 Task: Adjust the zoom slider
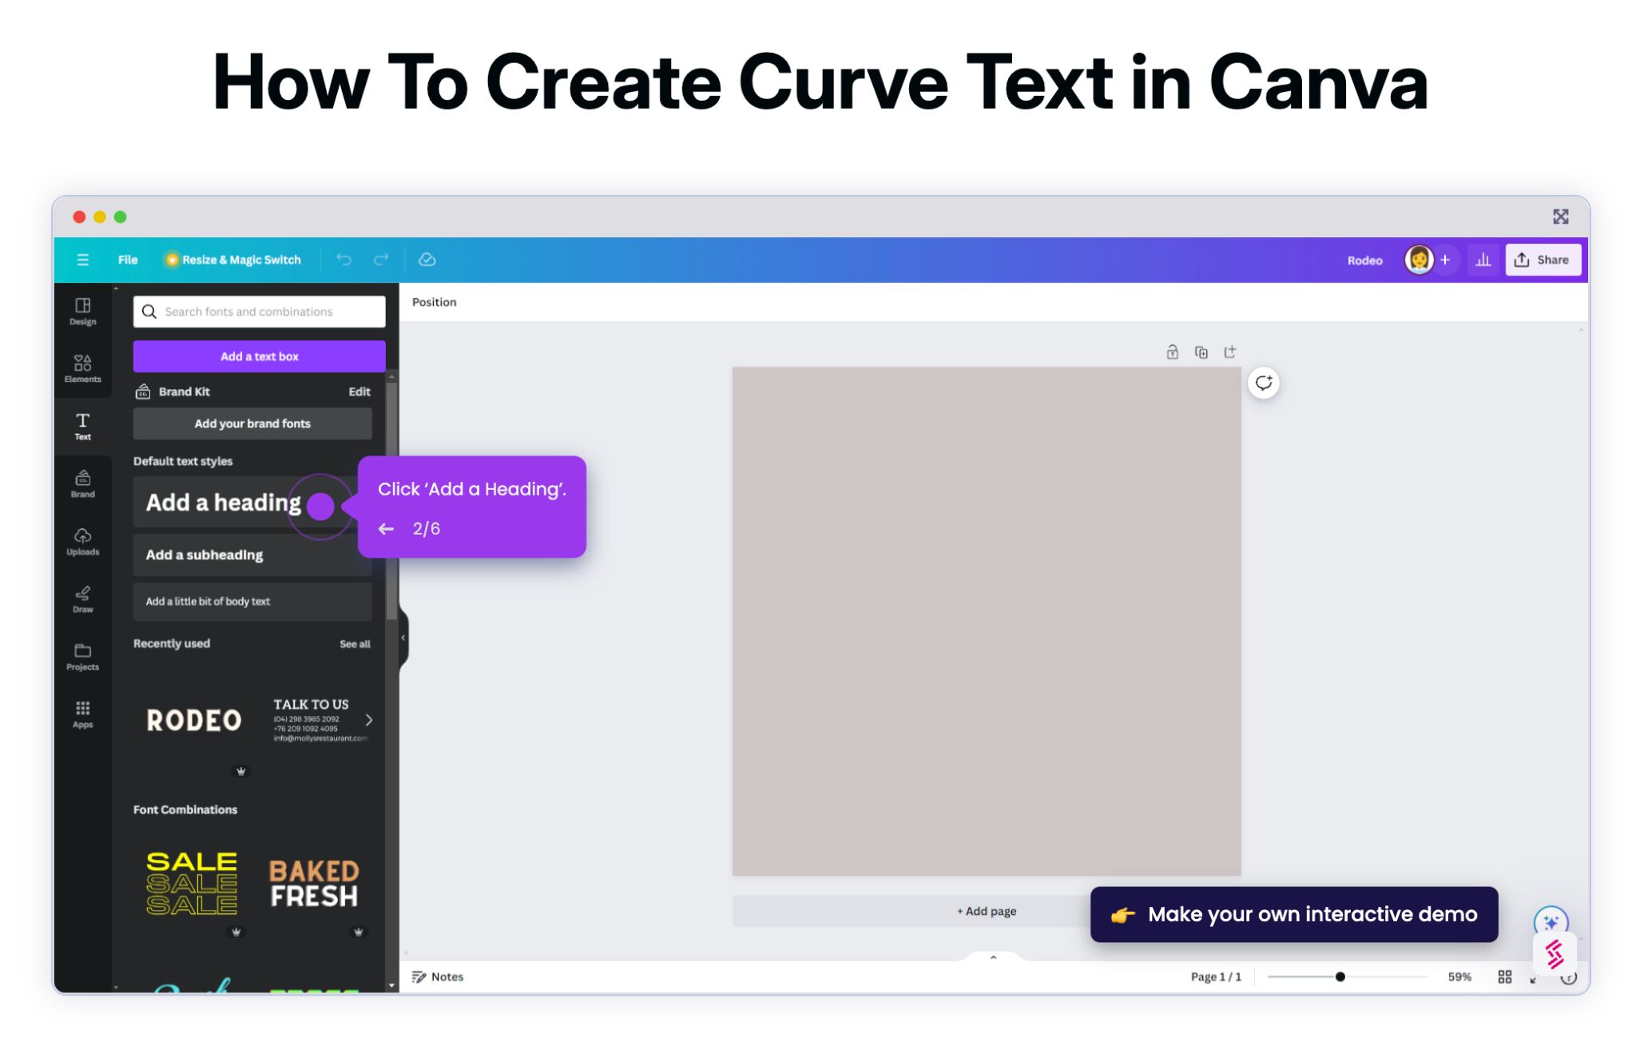point(1340,976)
